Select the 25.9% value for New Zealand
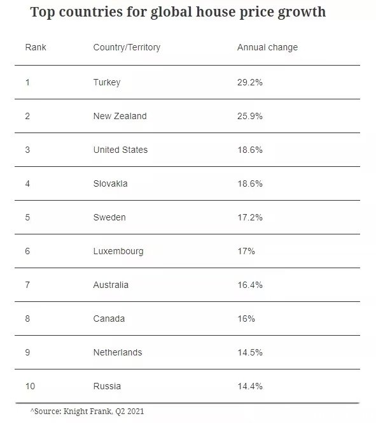 click(x=249, y=116)
